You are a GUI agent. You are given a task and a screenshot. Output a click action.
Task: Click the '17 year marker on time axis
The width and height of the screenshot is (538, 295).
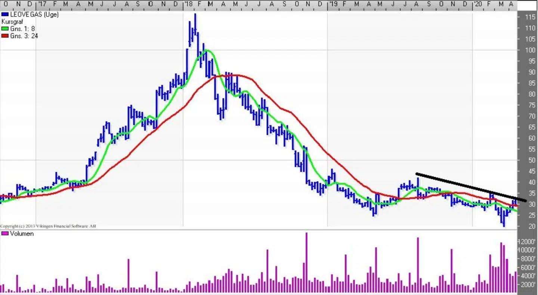pos(42,4)
